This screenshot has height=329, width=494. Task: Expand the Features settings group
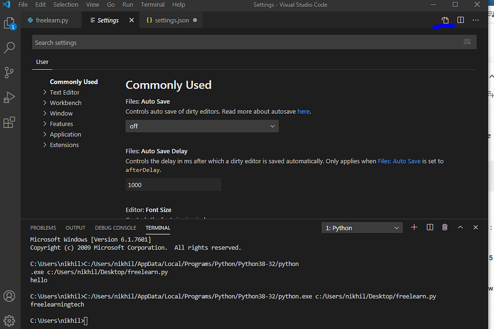(58, 124)
